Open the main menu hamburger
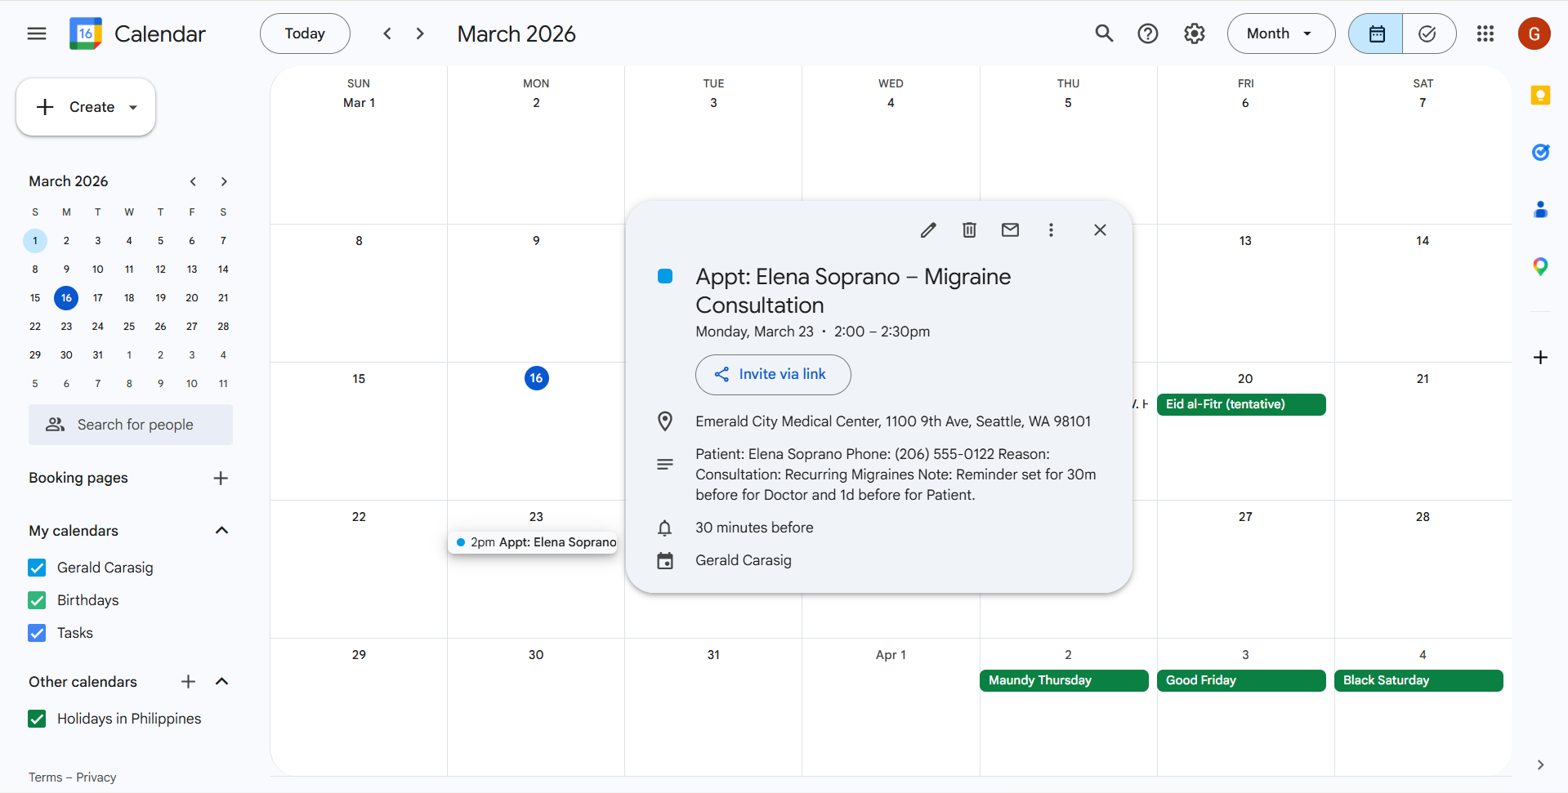The width and height of the screenshot is (1568, 793). click(37, 33)
